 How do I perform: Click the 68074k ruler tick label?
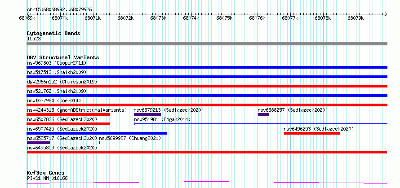(x=191, y=18)
